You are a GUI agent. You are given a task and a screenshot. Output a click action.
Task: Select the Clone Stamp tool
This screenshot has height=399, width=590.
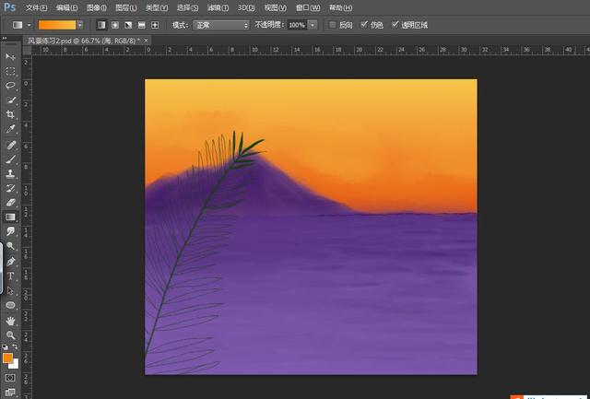tap(10, 173)
